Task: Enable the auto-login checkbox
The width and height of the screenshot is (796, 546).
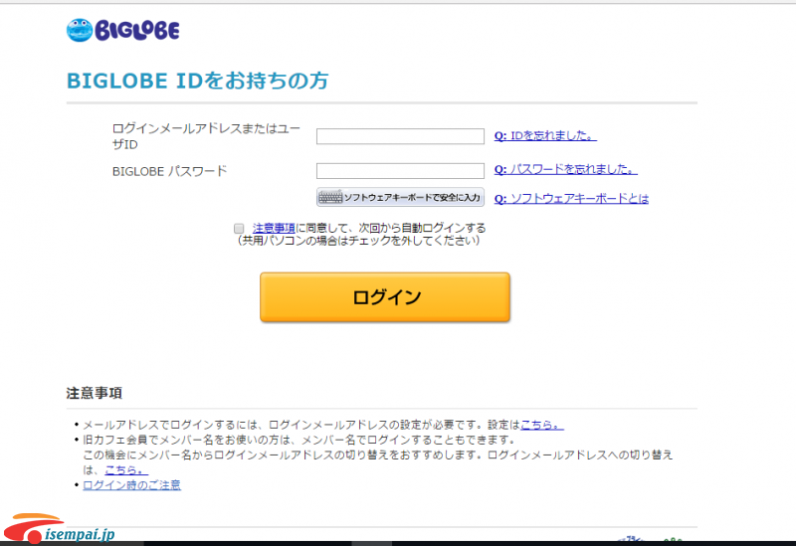Action: pos(239,229)
